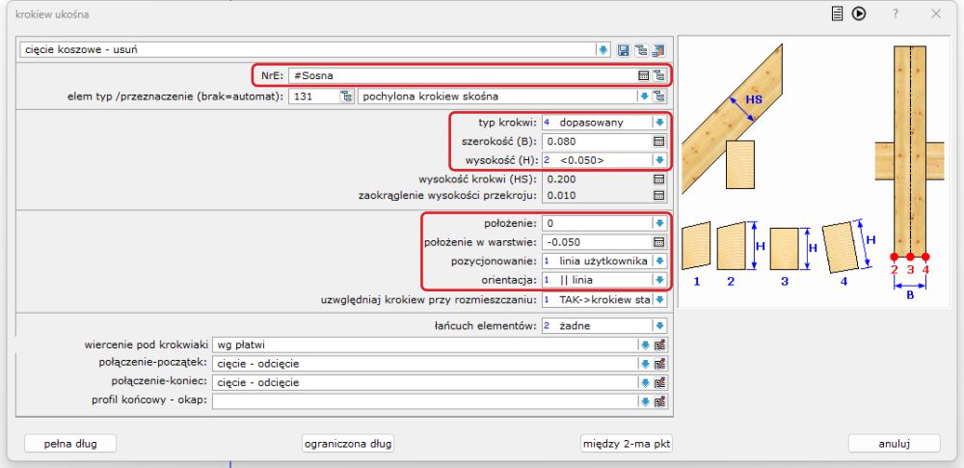
Task: Click the help question mark in title bar
Action: (896, 14)
